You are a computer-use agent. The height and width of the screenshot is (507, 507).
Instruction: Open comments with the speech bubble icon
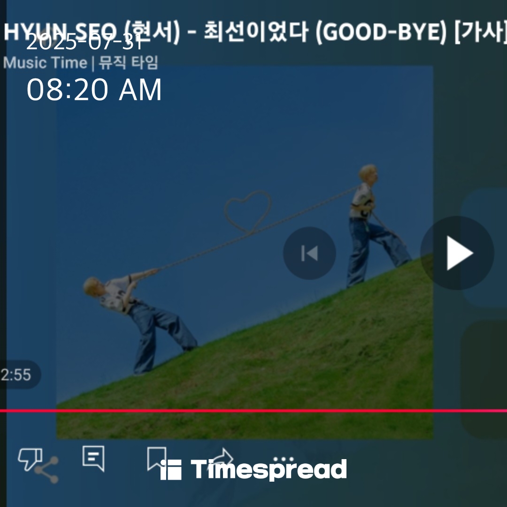(x=93, y=458)
